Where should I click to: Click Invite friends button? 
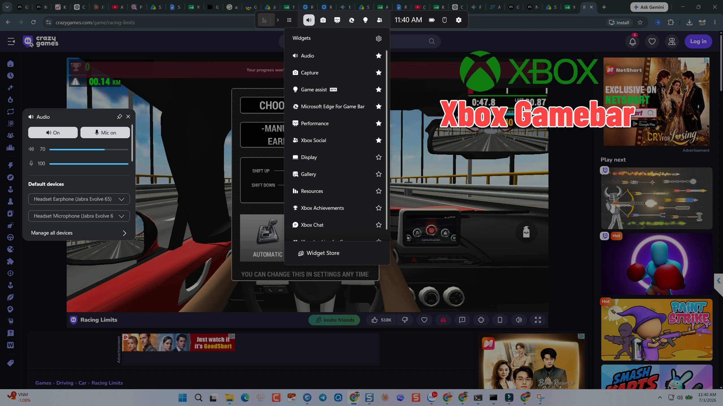334,320
